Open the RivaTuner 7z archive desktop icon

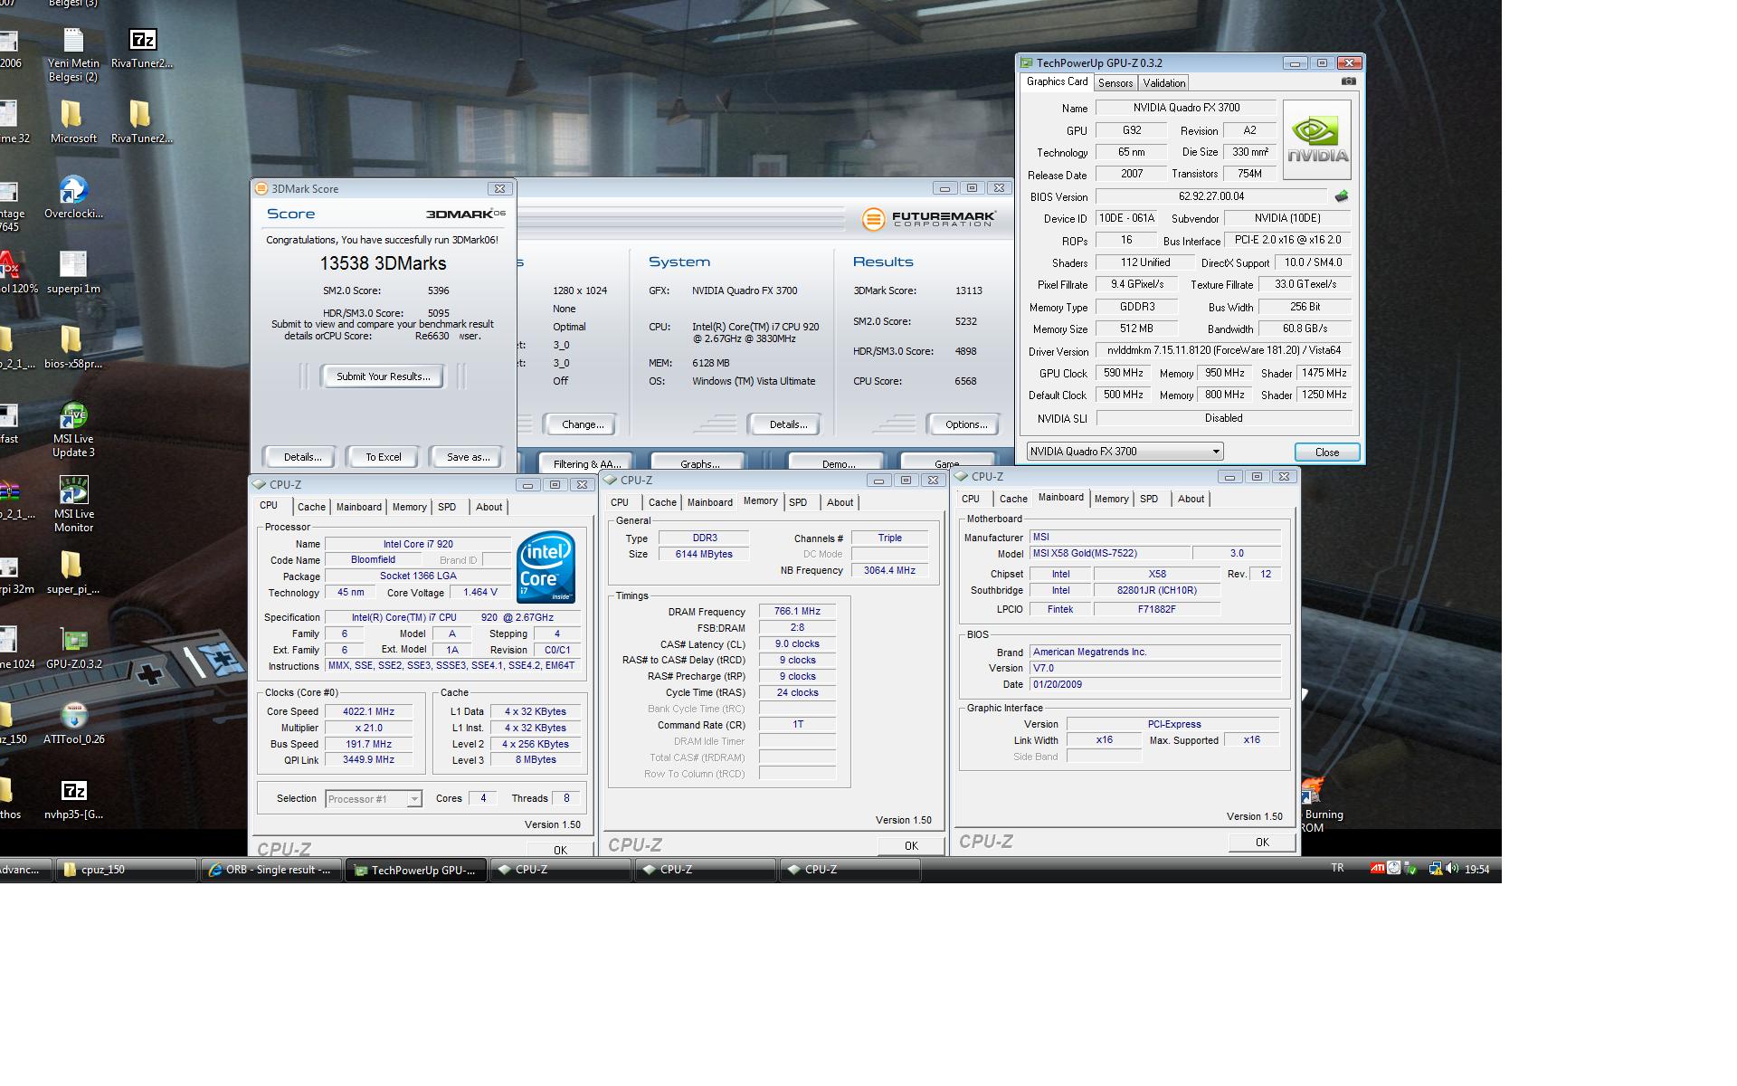(x=142, y=48)
